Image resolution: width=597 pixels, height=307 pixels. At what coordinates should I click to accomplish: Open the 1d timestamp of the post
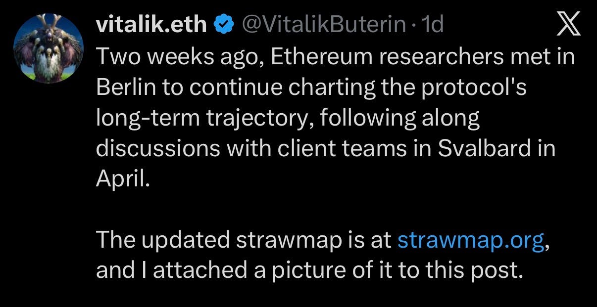pos(431,25)
